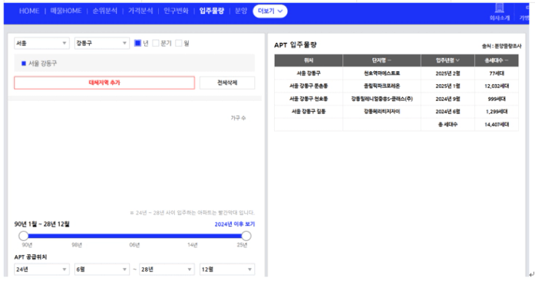Click the 2025년 1월 move-in date cell
The height and width of the screenshot is (284, 535).
pyautogui.click(x=447, y=86)
